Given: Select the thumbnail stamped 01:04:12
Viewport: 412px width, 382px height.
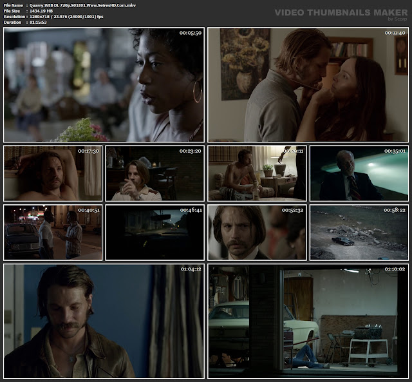Looking at the screenshot, I should pos(104,321).
